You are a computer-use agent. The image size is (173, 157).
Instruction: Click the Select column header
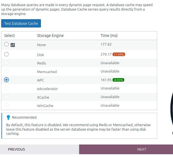coord(9,36)
